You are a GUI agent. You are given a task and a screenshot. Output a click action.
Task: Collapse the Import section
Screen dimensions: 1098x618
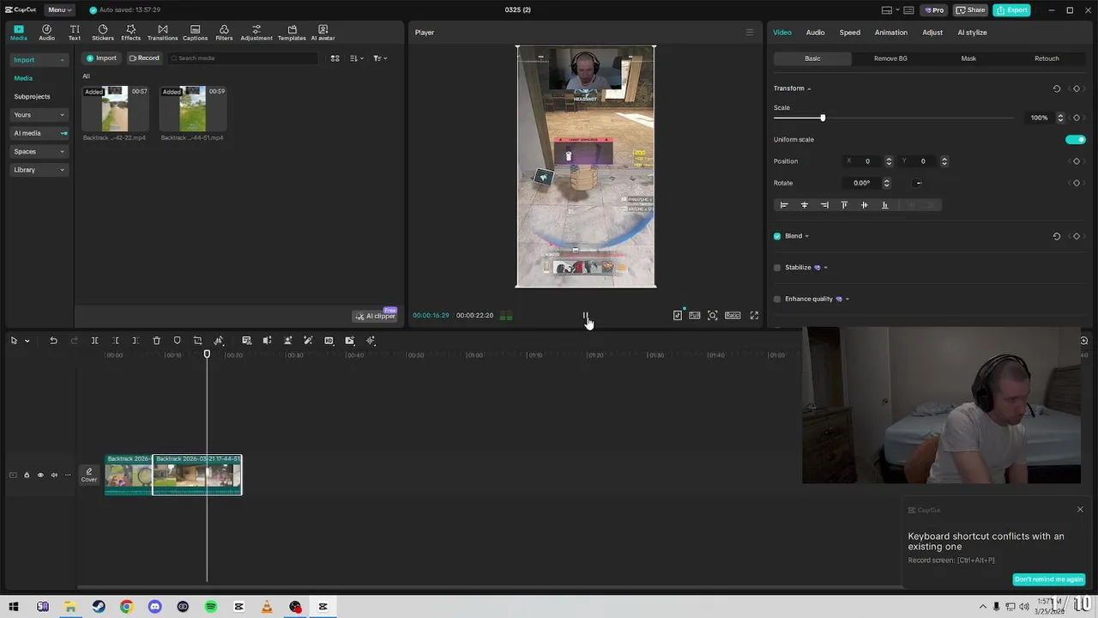coord(39,60)
